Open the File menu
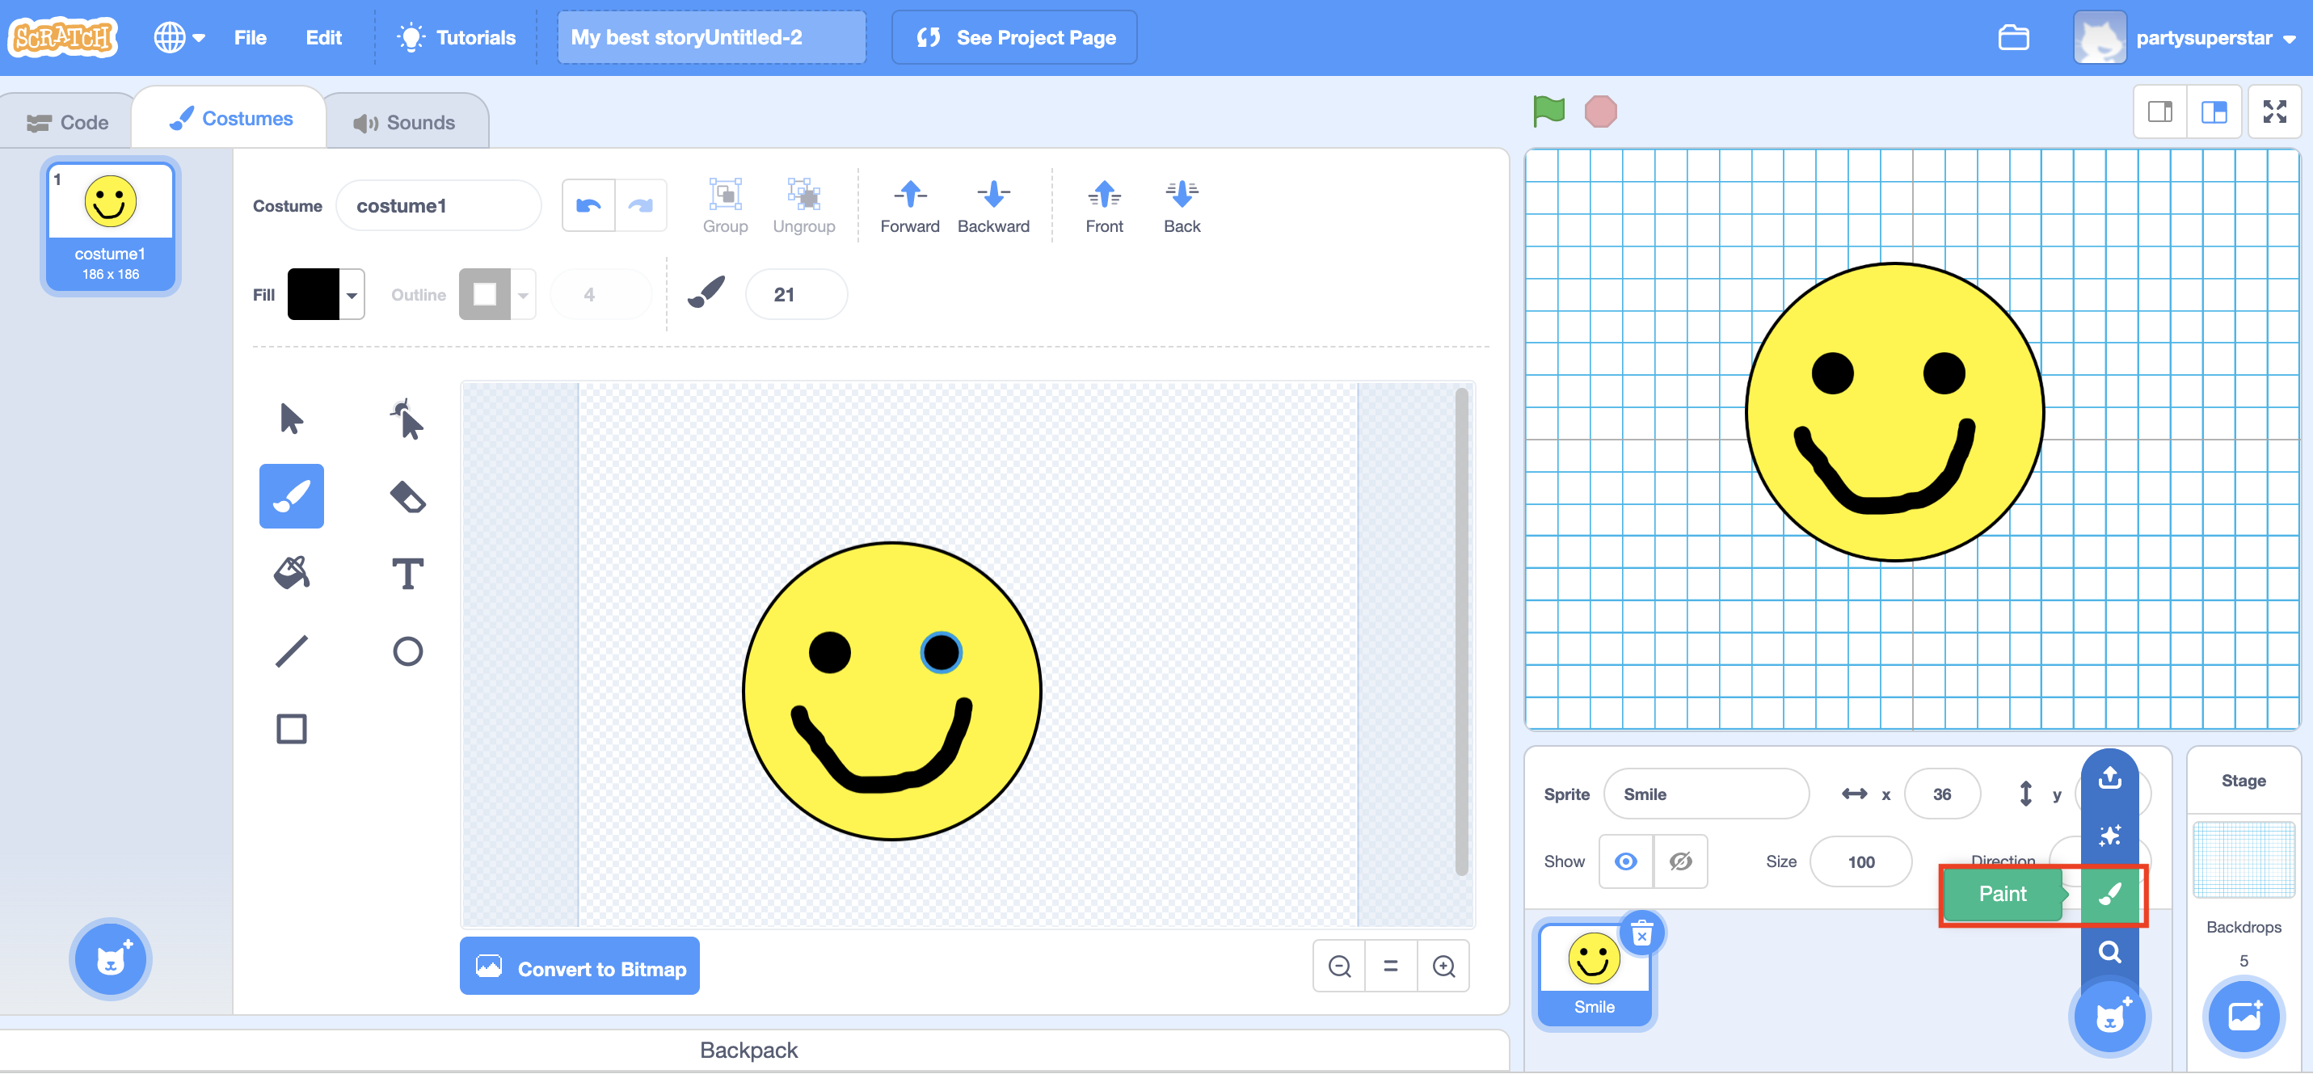The height and width of the screenshot is (1074, 2313). coord(250,38)
